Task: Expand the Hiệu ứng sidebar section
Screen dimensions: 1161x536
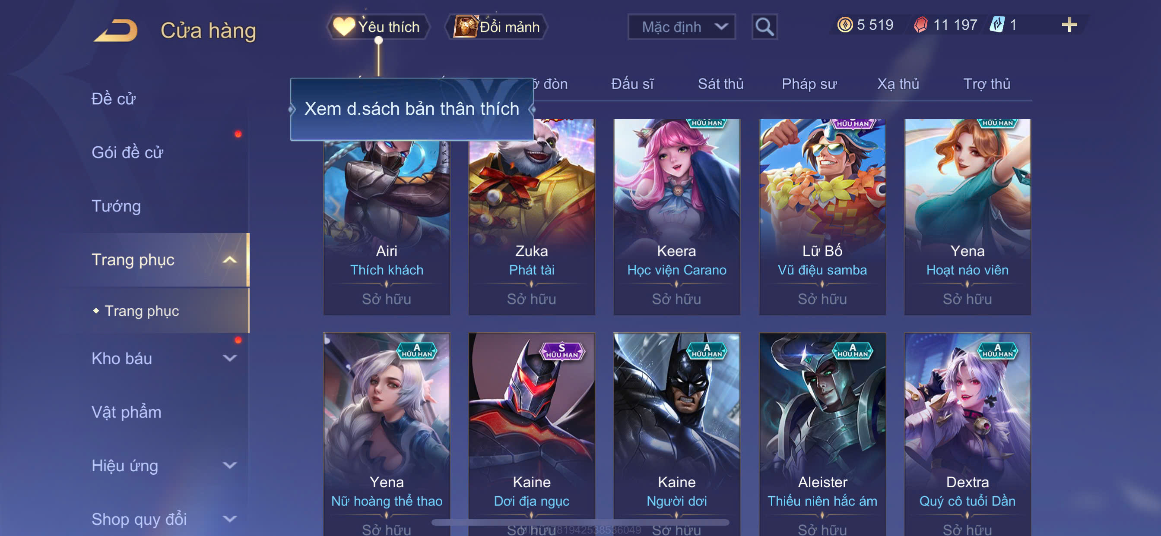Action: [x=230, y=465]
